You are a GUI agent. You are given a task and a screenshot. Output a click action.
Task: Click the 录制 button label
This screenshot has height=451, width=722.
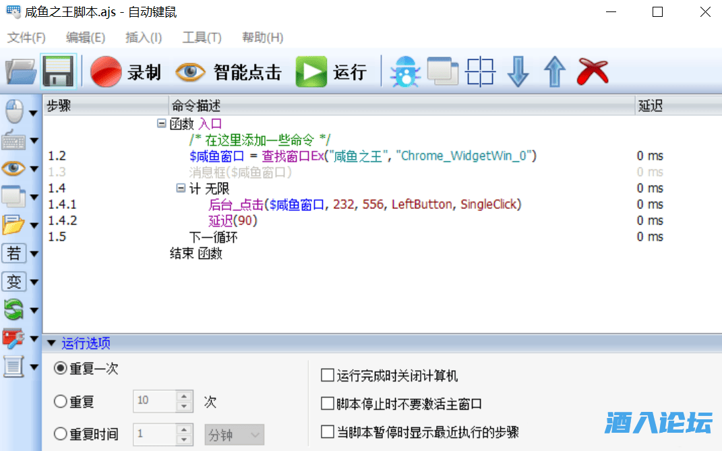(144, 72)
